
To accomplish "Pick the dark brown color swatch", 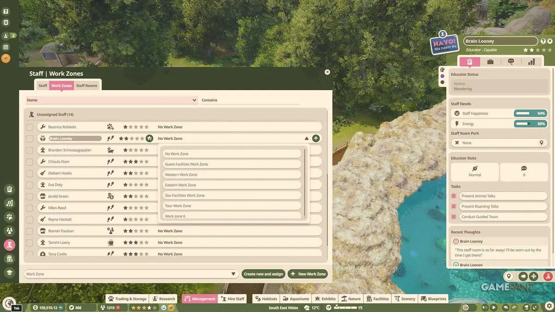I will tap(442, 82).
